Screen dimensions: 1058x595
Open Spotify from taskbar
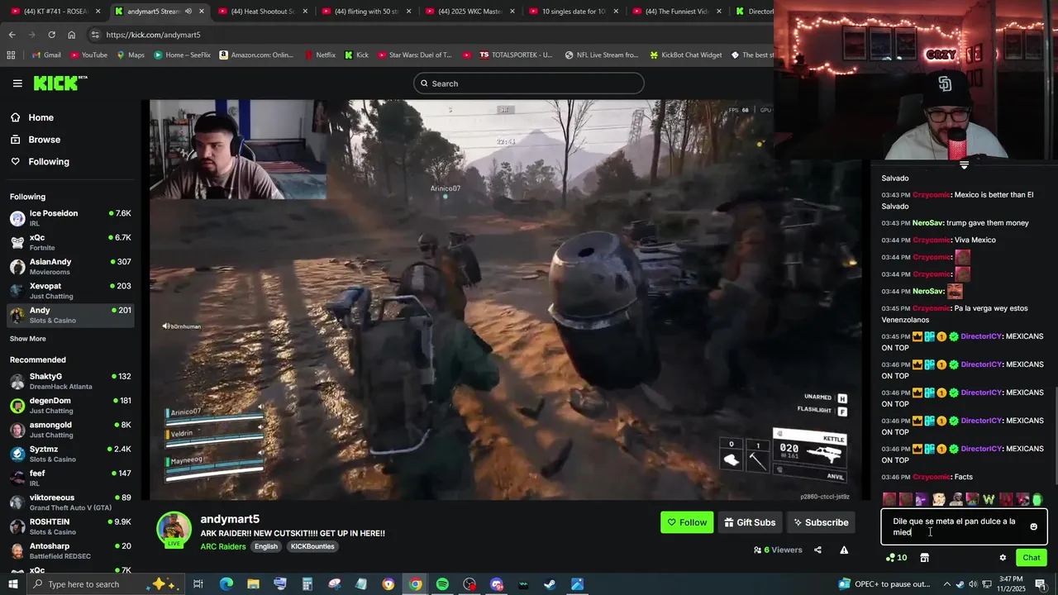[442, 584]
